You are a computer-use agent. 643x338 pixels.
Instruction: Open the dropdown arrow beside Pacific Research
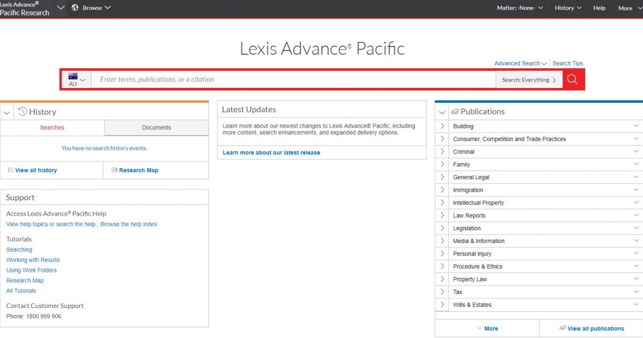pos(61,8)
